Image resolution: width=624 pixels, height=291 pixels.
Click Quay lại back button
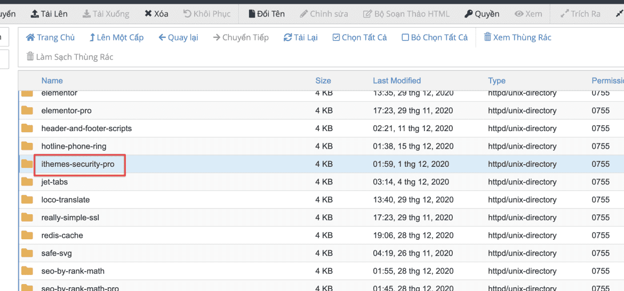178,37
